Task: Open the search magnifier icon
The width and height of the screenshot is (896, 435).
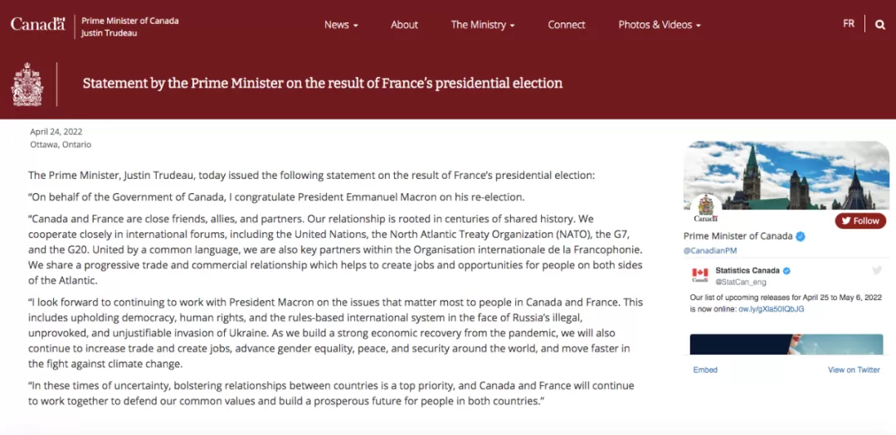Action: (x=880, y=25)
